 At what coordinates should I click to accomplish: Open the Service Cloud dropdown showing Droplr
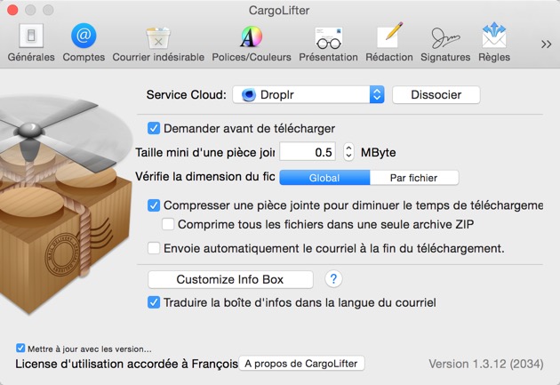(x=308, y=94)
